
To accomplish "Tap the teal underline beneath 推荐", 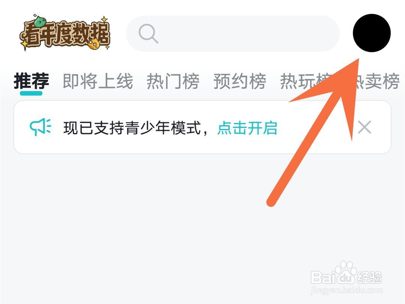I will (x=31, y=93).
